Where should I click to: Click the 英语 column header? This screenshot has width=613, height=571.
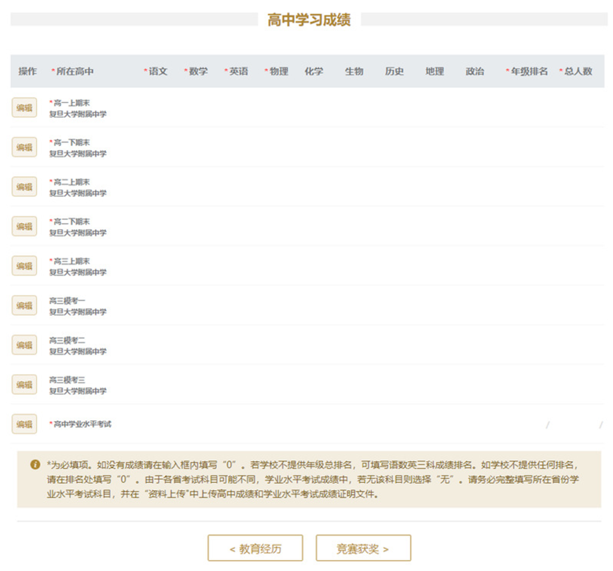[238, 71]
